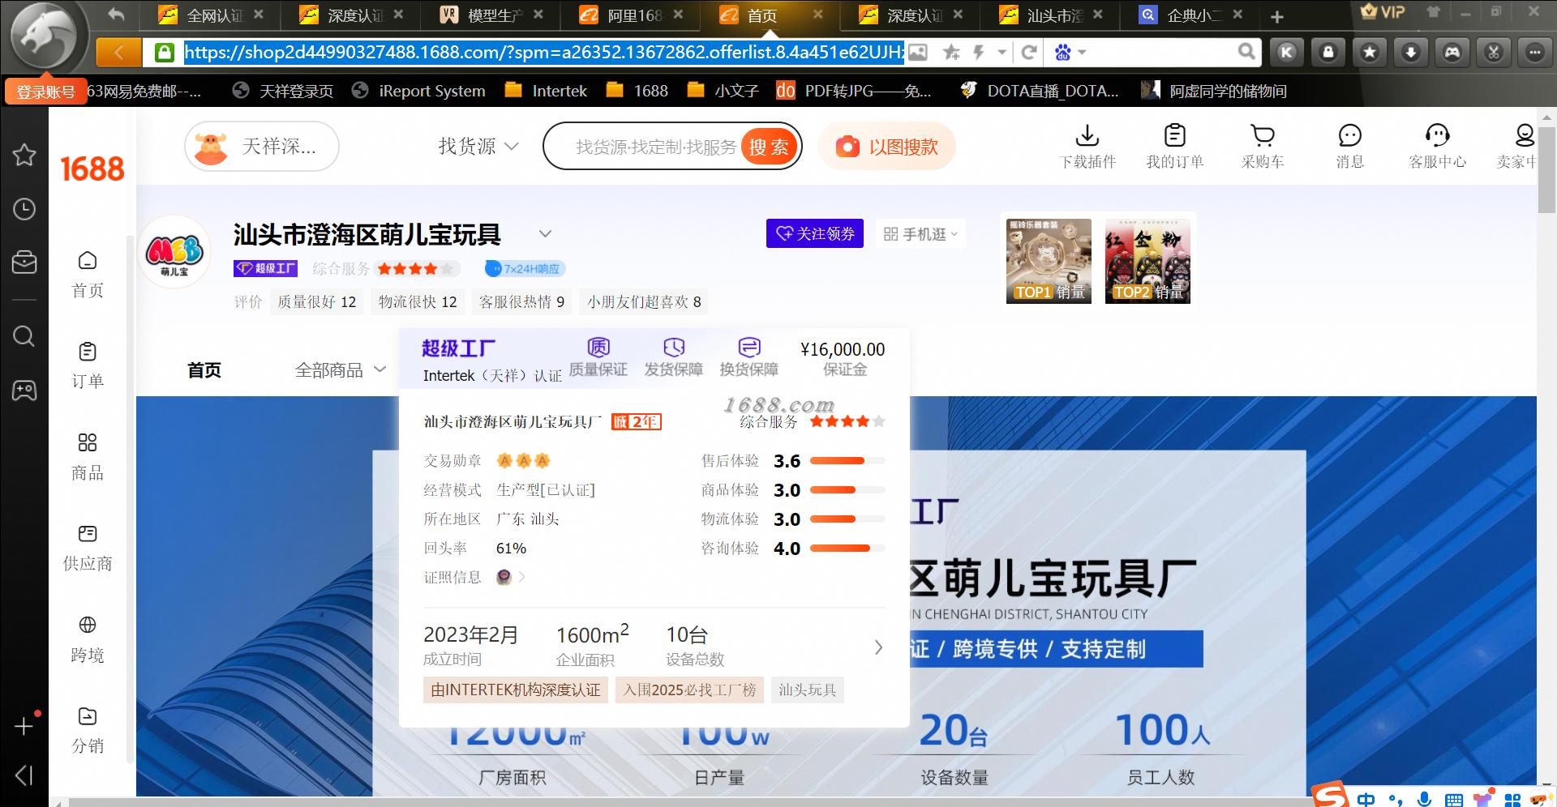This screenshot has width=1557, height=807.
Task: Open the address bar dropdown arrow
Action: 1002,53
